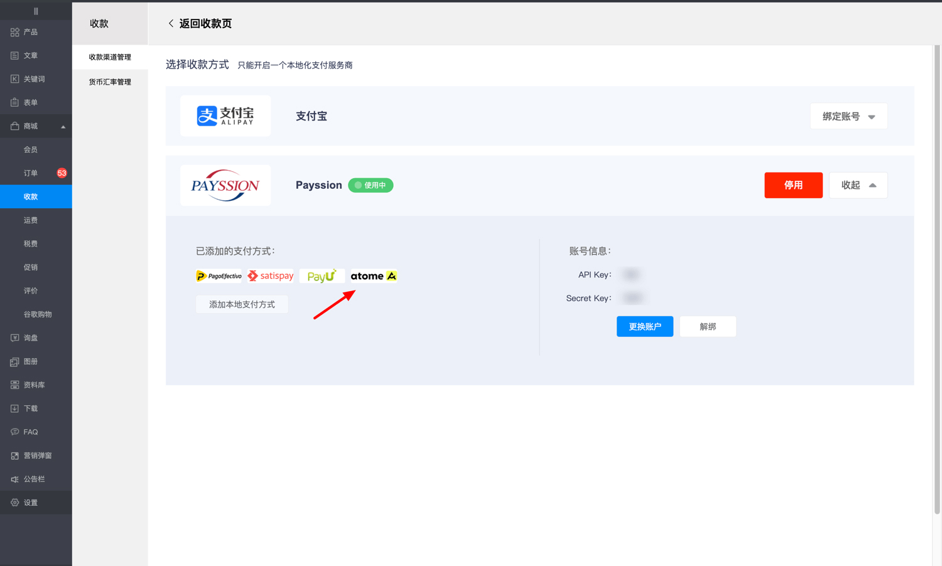Disable Payssion with the red 停用 button
The image size is (942, 566).
pyautogui.click(x=793, y=185)
